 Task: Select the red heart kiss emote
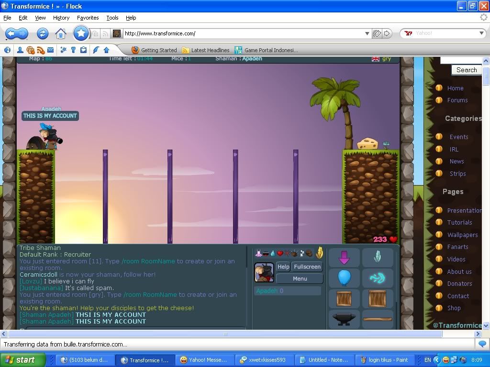click(x=280, y=253)
